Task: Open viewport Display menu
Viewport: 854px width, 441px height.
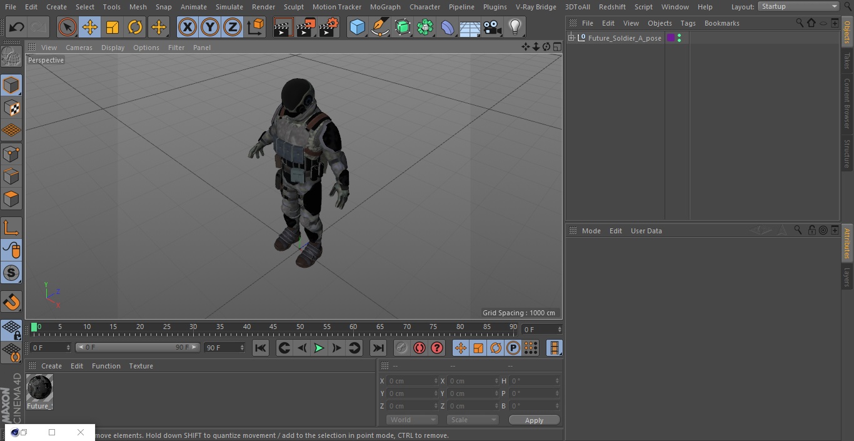Action: (113, 48)
